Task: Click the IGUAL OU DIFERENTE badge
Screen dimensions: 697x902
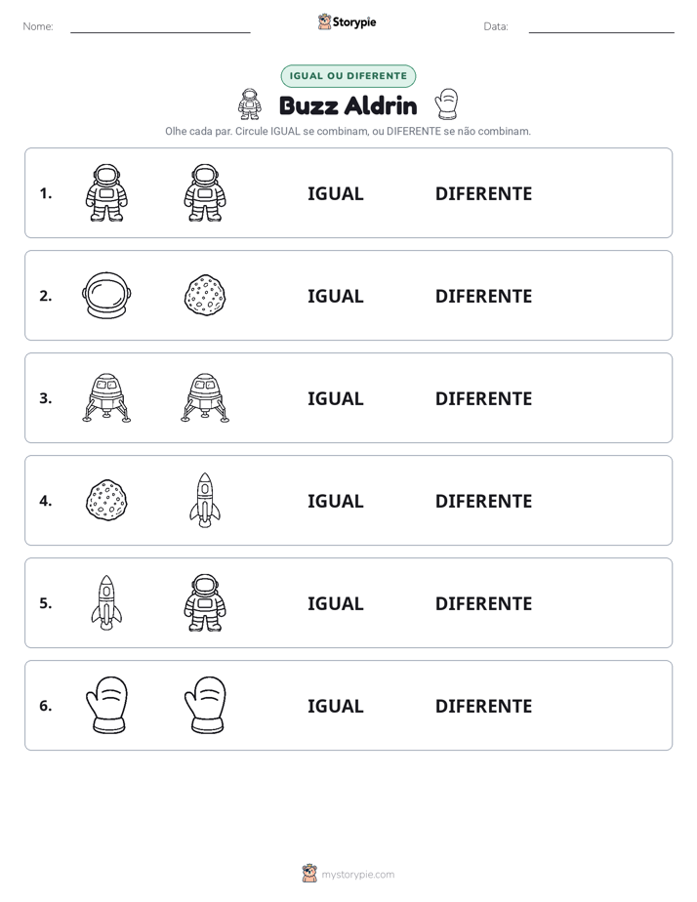Action: [348, 76]
